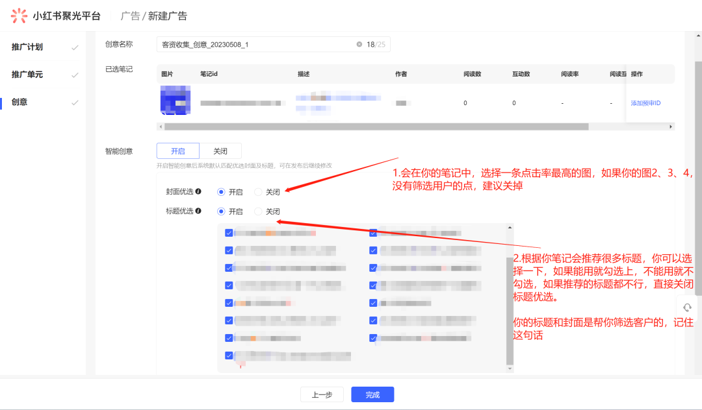Uncheck the first title checkbox in right column
The height and width of the screenshot is (410, 702).
(x=373, y=233)
